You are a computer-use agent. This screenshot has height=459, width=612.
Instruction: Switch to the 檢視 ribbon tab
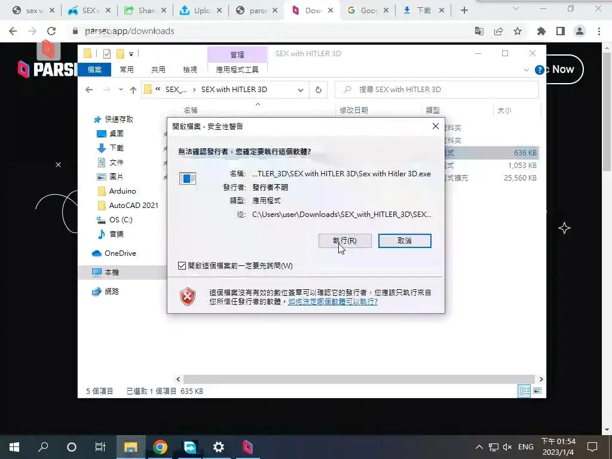[190, 69]
